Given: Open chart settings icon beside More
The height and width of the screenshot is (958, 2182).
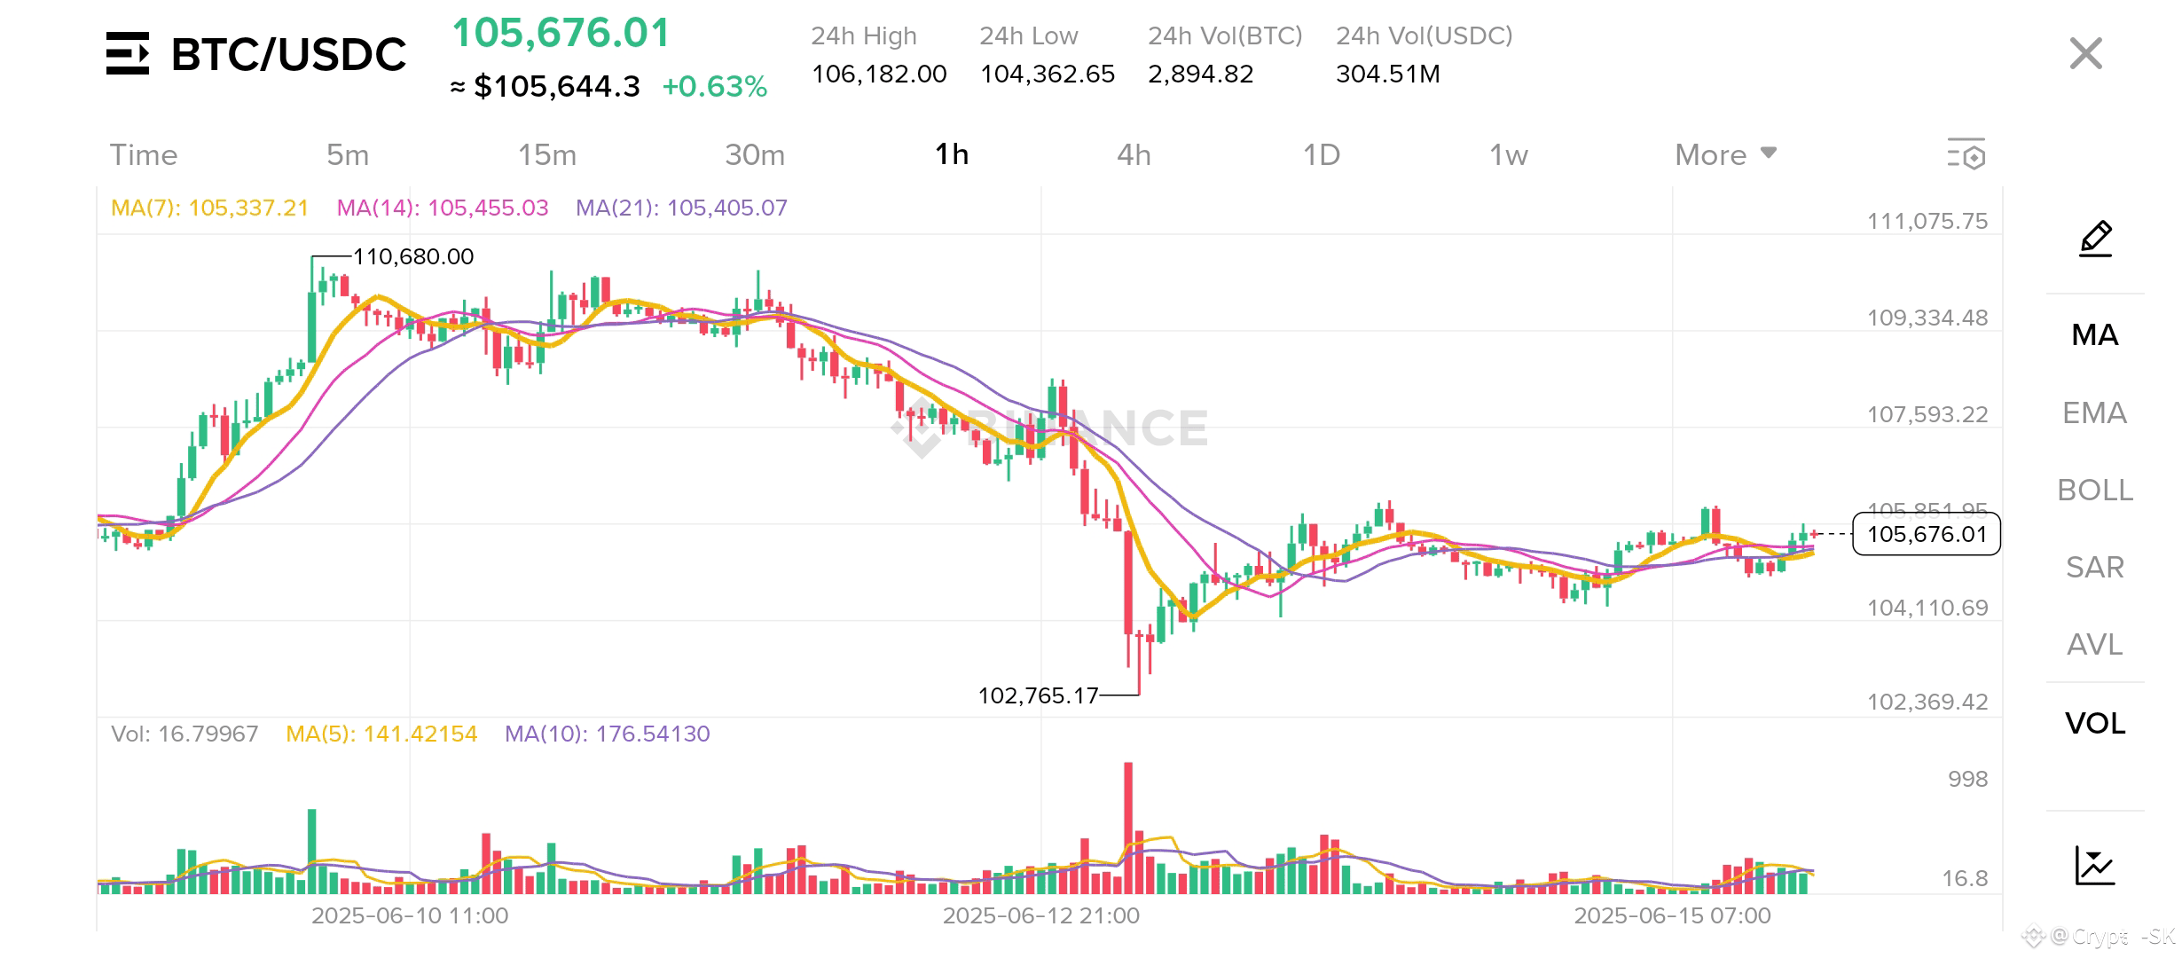Looking at the screenshot, I should click(1966, 154).
